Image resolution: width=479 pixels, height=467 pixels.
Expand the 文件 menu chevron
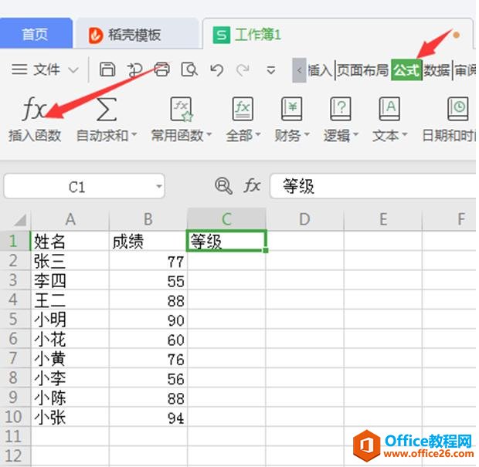[x=73, y=70]
